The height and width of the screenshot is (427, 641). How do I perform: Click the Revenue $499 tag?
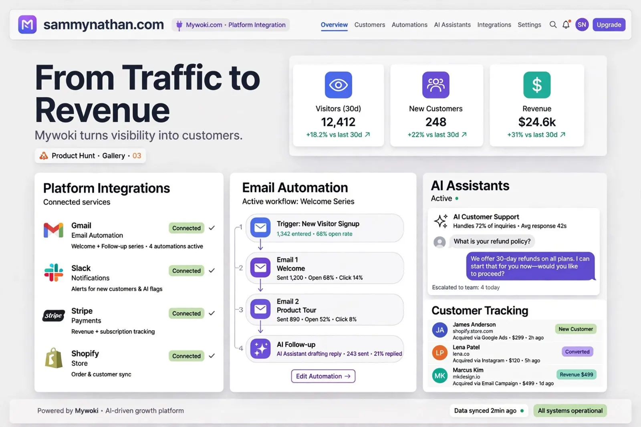pyautogui.click(x=576, y=375)
